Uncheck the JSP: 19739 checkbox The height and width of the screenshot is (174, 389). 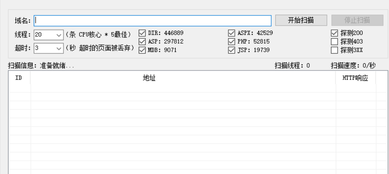(x=231, y=50)
